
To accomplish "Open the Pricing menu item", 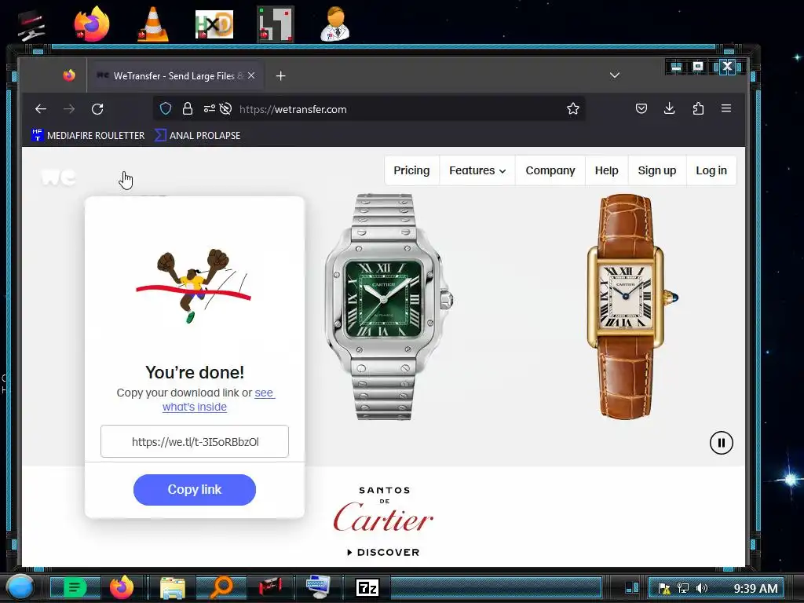I will click(411, 170).
